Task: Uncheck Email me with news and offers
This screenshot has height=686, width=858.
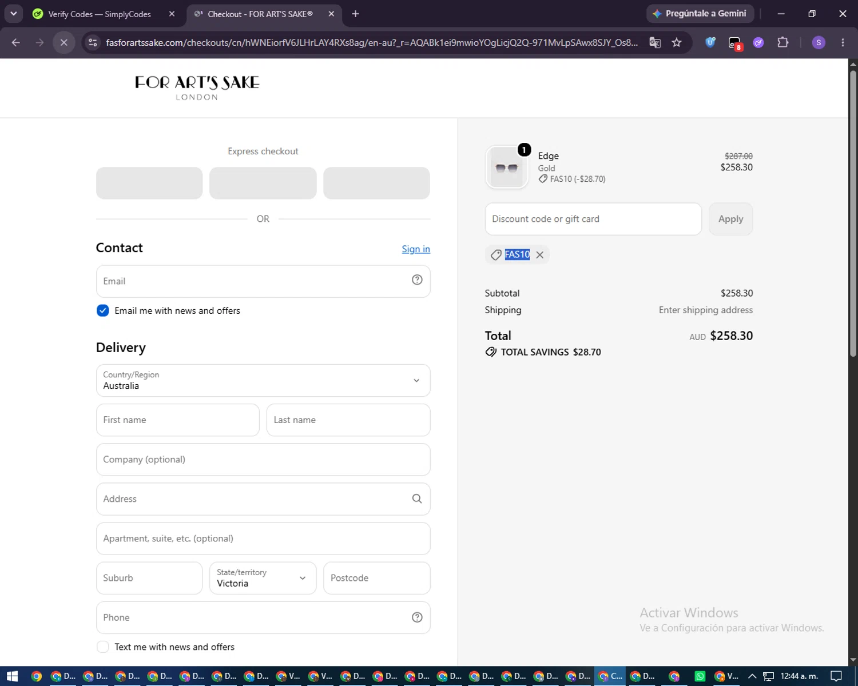Action: pyautogui.click(x=103, y=310)
